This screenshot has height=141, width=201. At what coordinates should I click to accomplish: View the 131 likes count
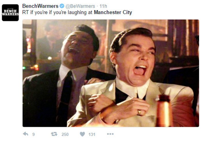click(92, 134)
